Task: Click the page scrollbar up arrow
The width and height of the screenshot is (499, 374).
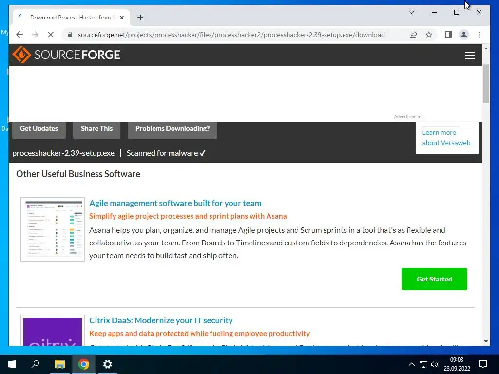Action: click(486, 48)
